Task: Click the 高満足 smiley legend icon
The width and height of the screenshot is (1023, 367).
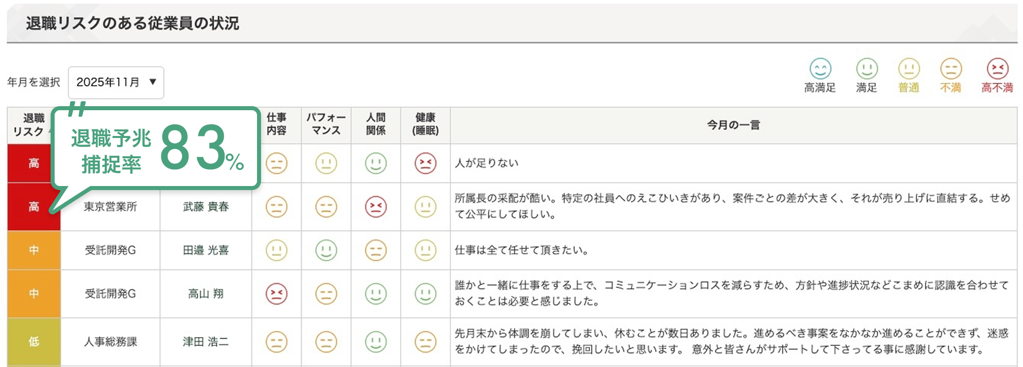Action: pyautogui.click(x=820, y=69)
